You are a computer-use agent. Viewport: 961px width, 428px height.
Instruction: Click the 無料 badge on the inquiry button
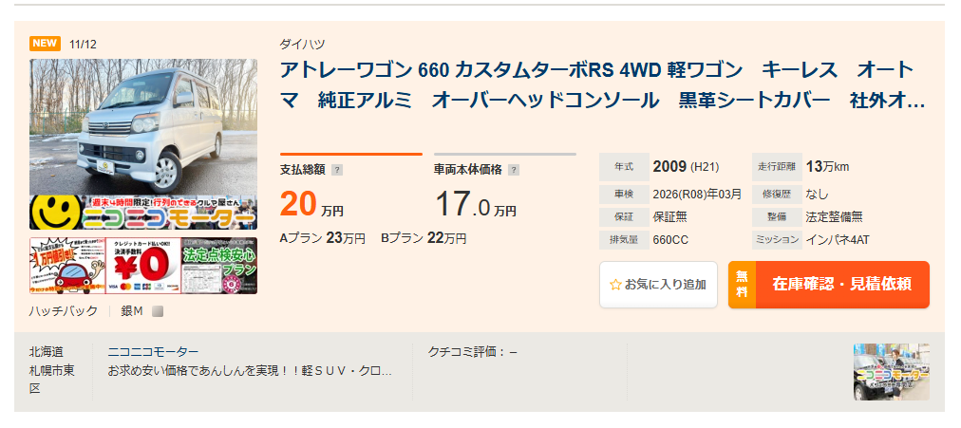pos(742,285)
